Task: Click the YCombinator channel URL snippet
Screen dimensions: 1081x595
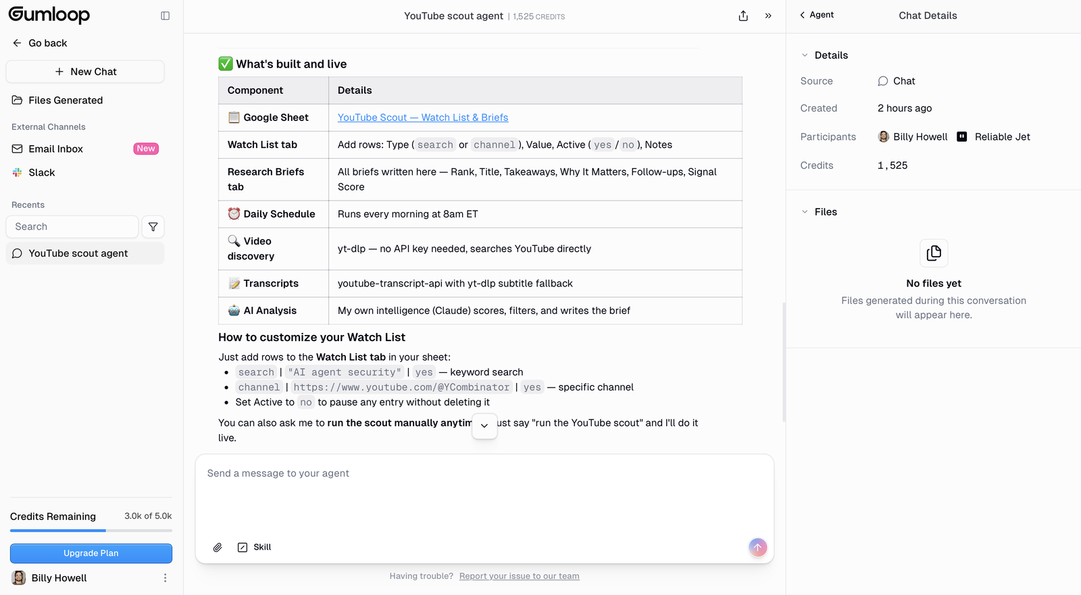Action: click(x=401, y=387)
